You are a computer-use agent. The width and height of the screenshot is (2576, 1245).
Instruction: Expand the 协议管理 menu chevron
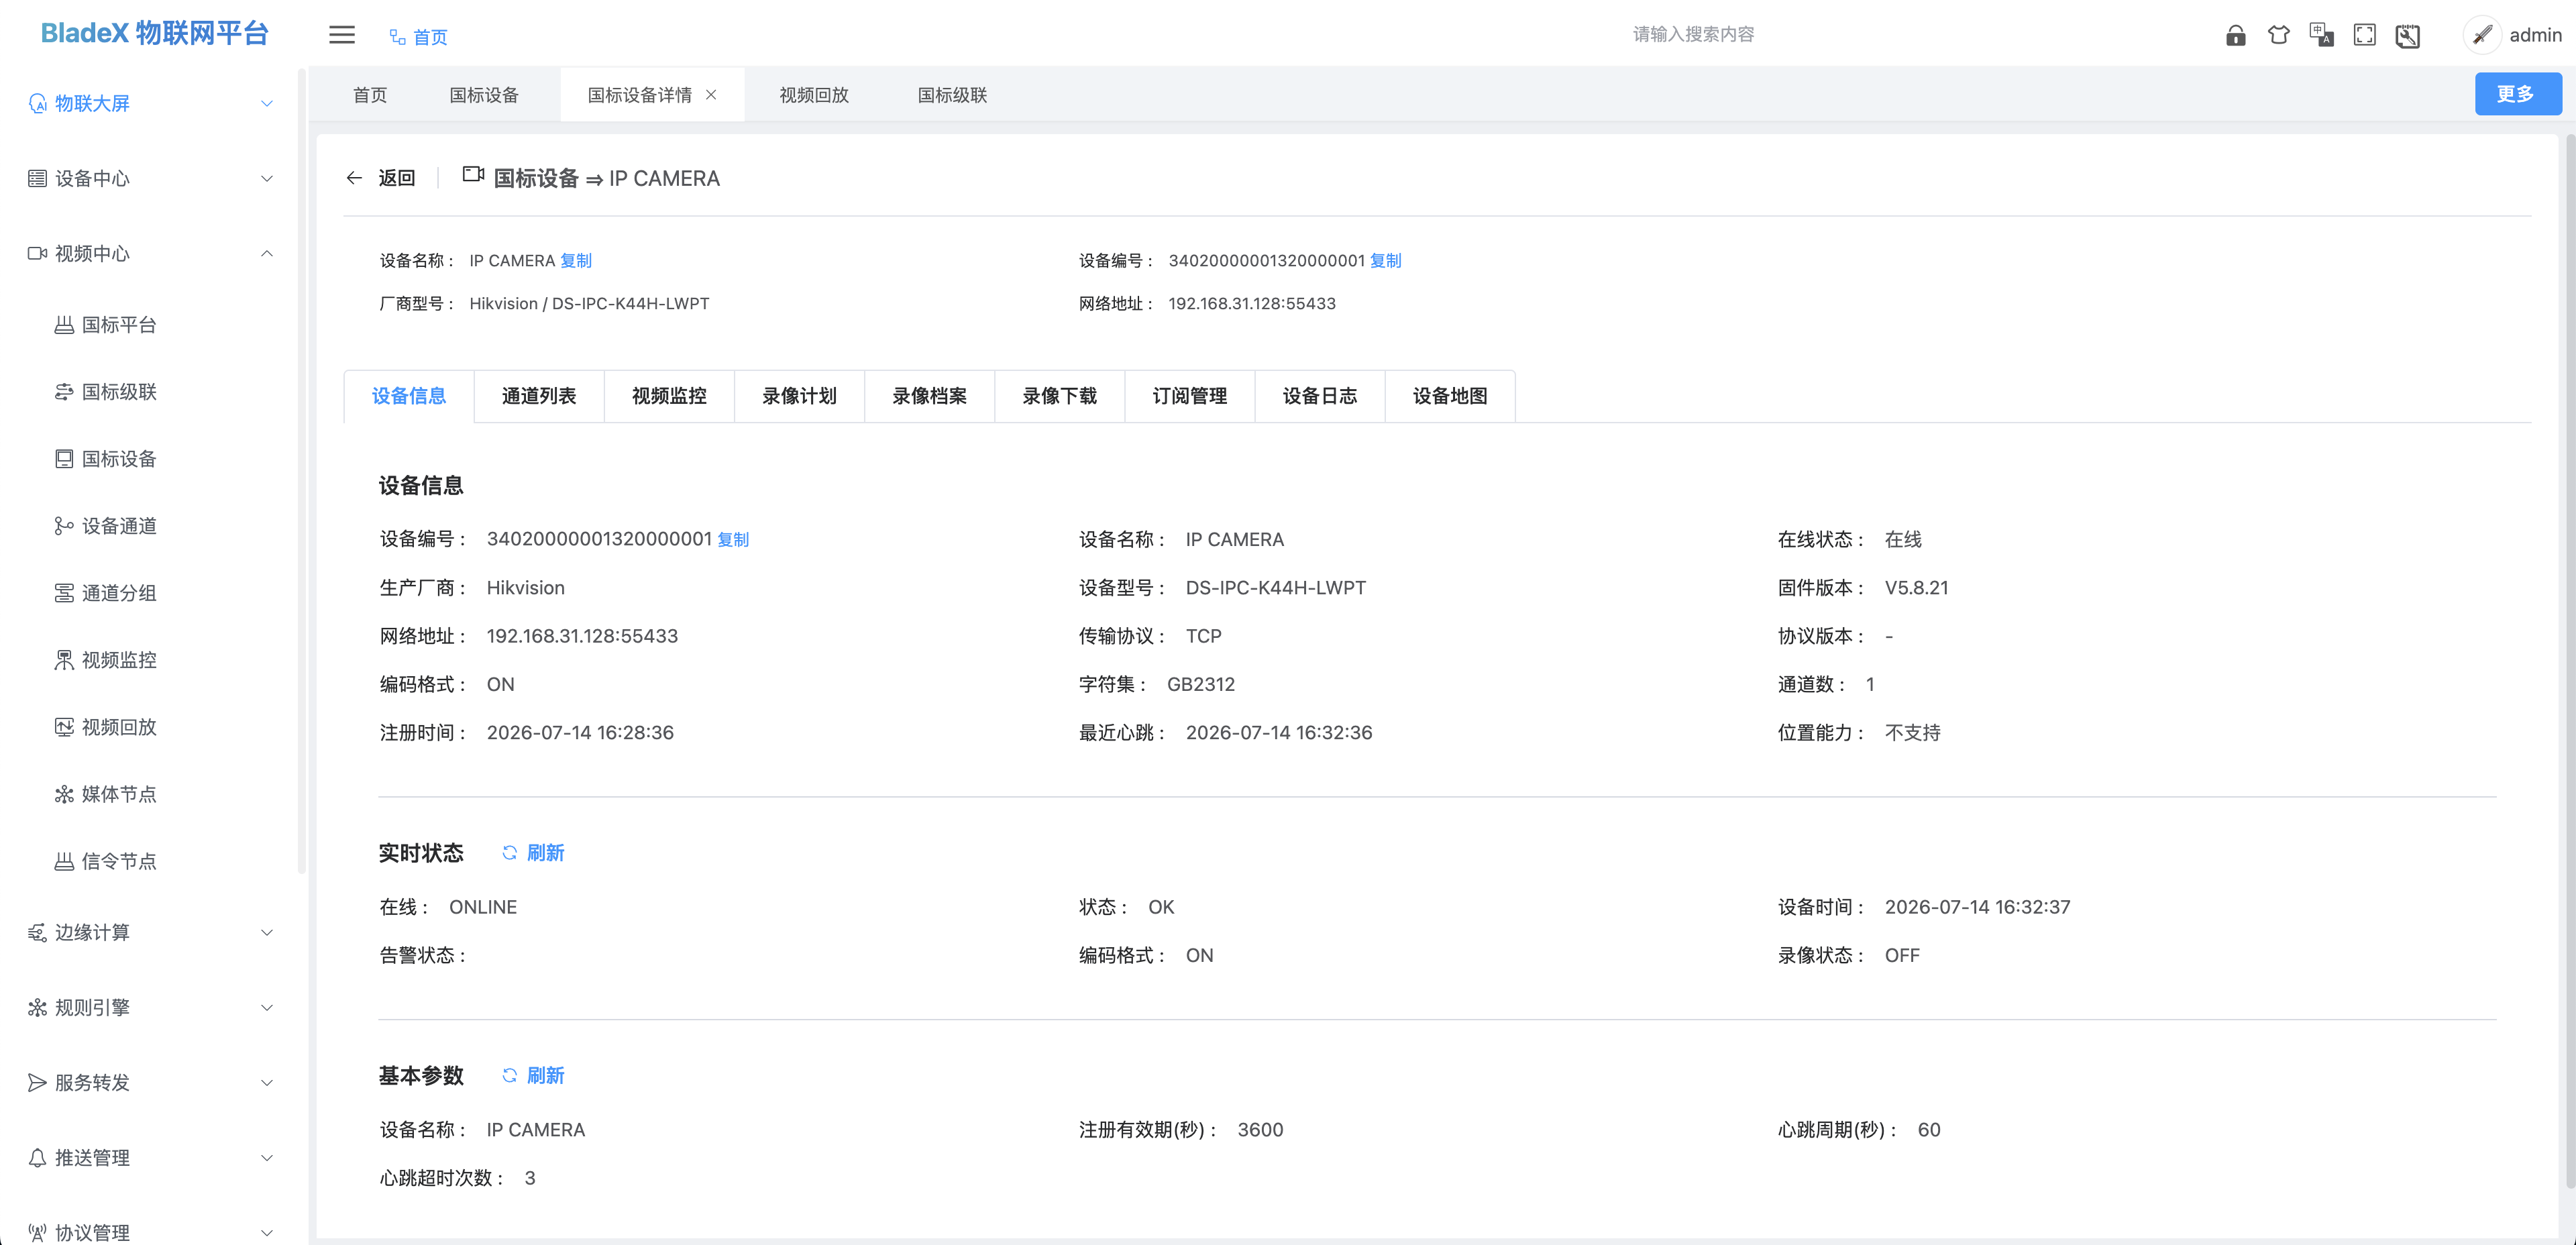pos(267,1232)
